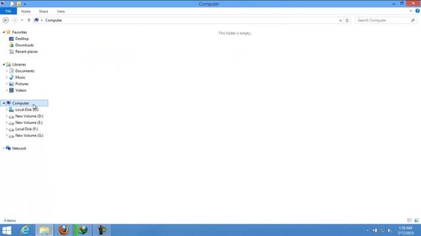The image size is (421, 236).
Task: Open Desktop under Favorites
Action: [x=22, y=39]
